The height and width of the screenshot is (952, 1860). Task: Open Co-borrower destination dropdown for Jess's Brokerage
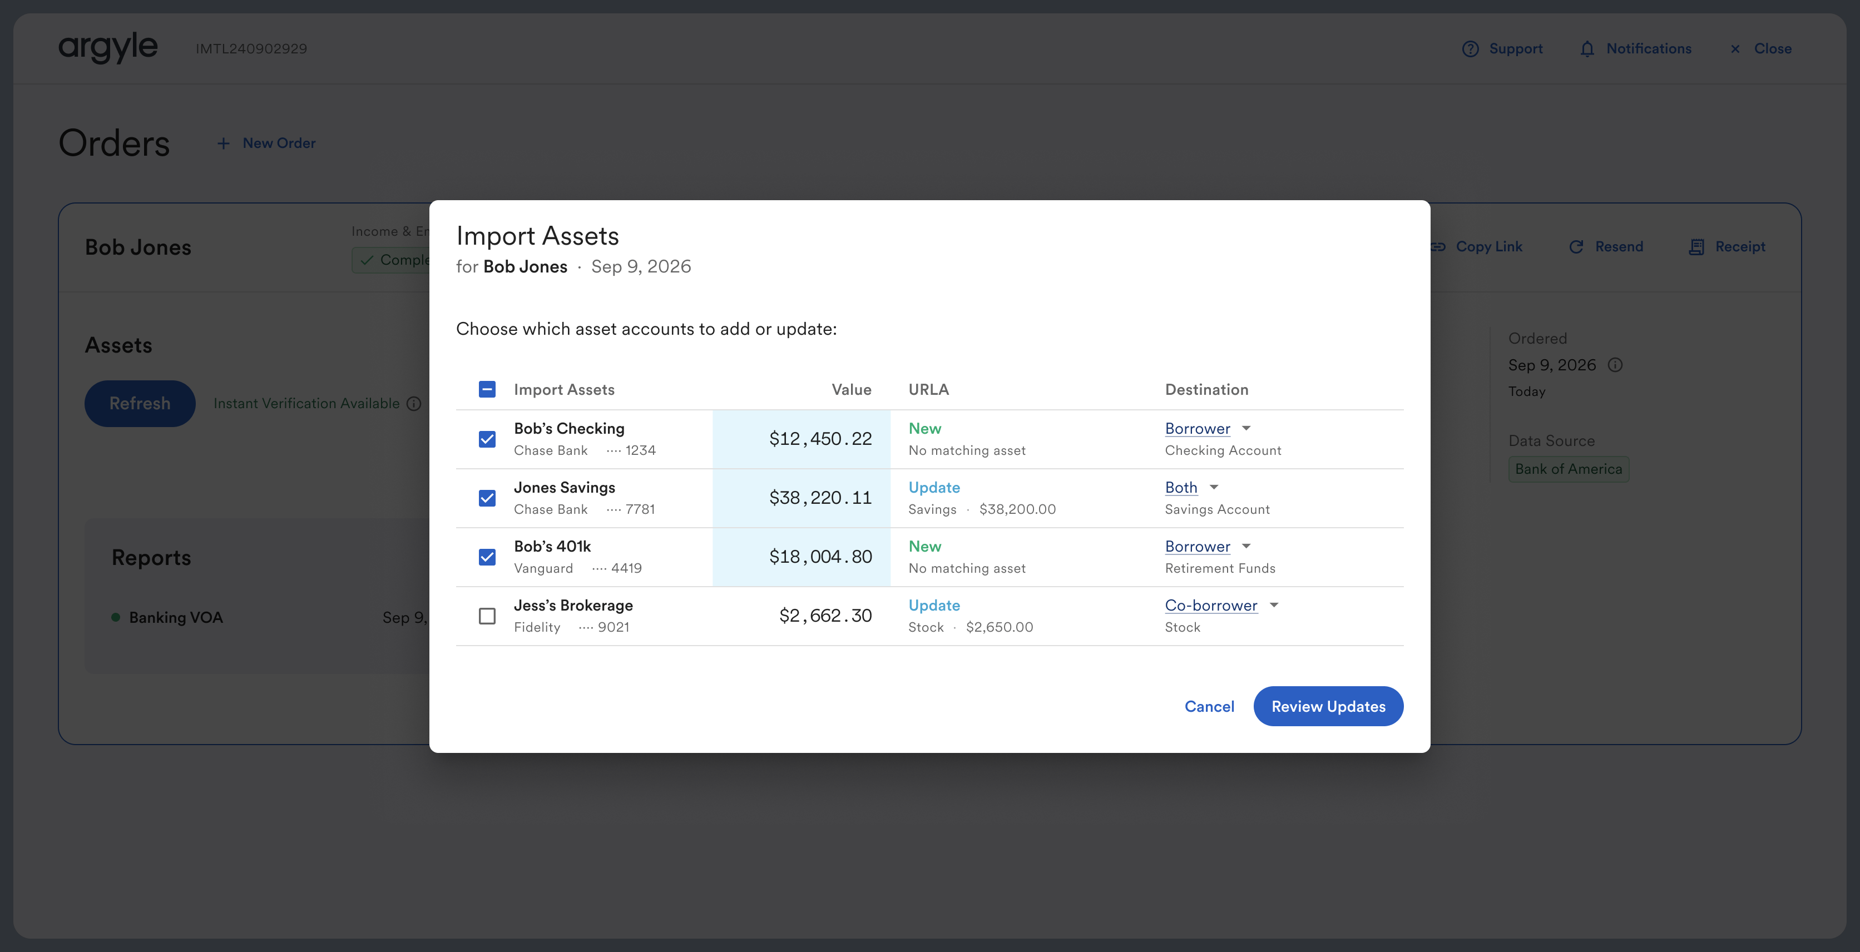pyautogui.click(x=1221, y=606)
